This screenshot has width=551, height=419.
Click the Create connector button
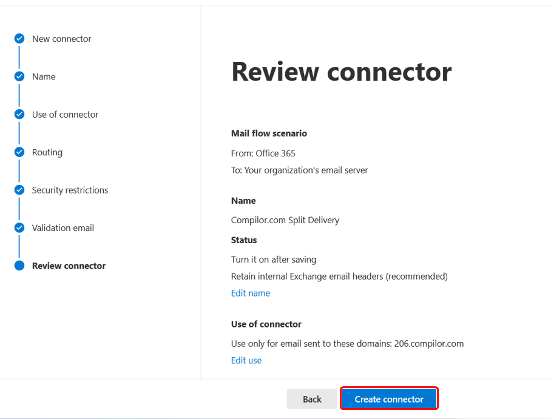(x=389, y=398)
